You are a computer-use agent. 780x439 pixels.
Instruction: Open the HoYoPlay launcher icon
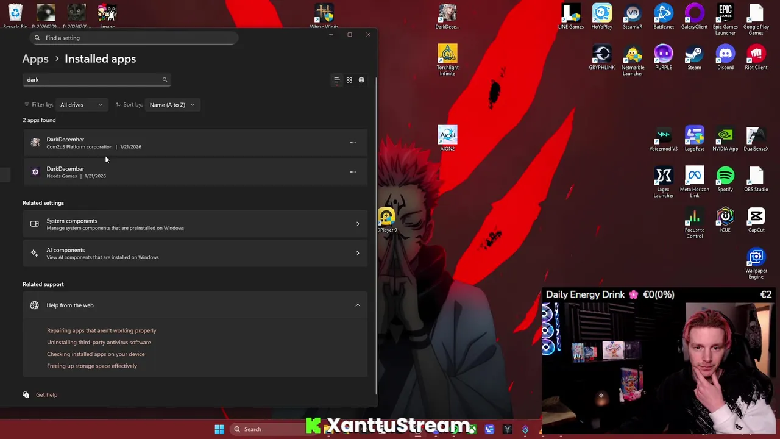(601, 16)
